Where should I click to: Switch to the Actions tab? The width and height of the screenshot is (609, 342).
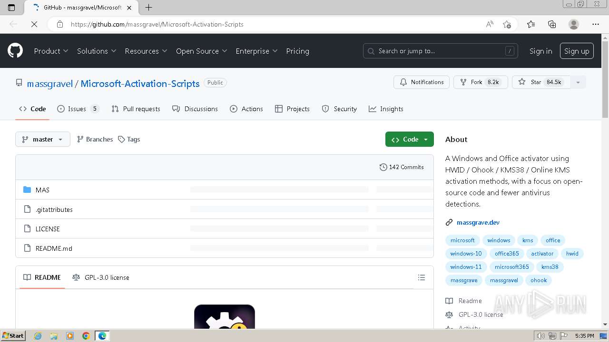pos(246,109)
